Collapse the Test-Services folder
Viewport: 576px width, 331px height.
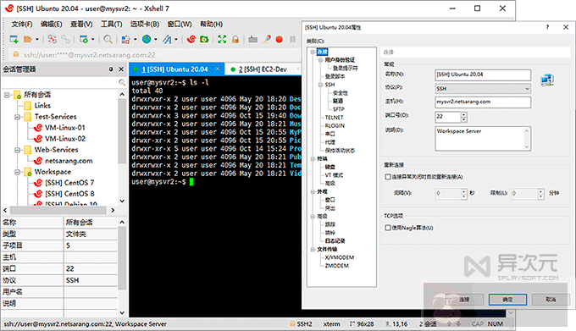tap(17, 117)
